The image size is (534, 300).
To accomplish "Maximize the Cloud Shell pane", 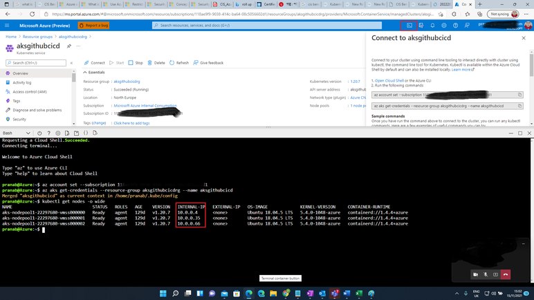I will (520, 133).
